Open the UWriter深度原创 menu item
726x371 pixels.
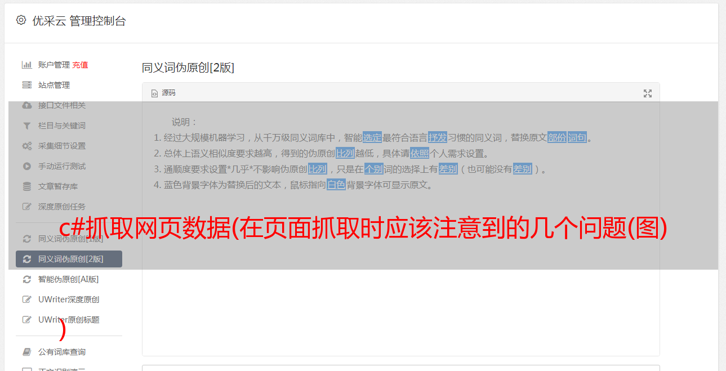(x=69, y=300)
